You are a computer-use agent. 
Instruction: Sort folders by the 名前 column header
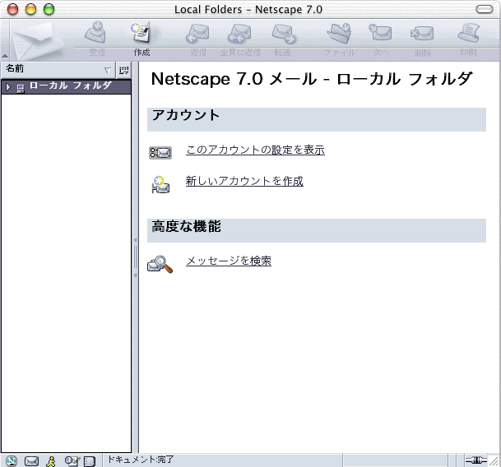[x=58, y=70]
